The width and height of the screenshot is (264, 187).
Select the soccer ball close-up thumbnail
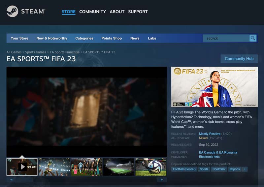151,167
